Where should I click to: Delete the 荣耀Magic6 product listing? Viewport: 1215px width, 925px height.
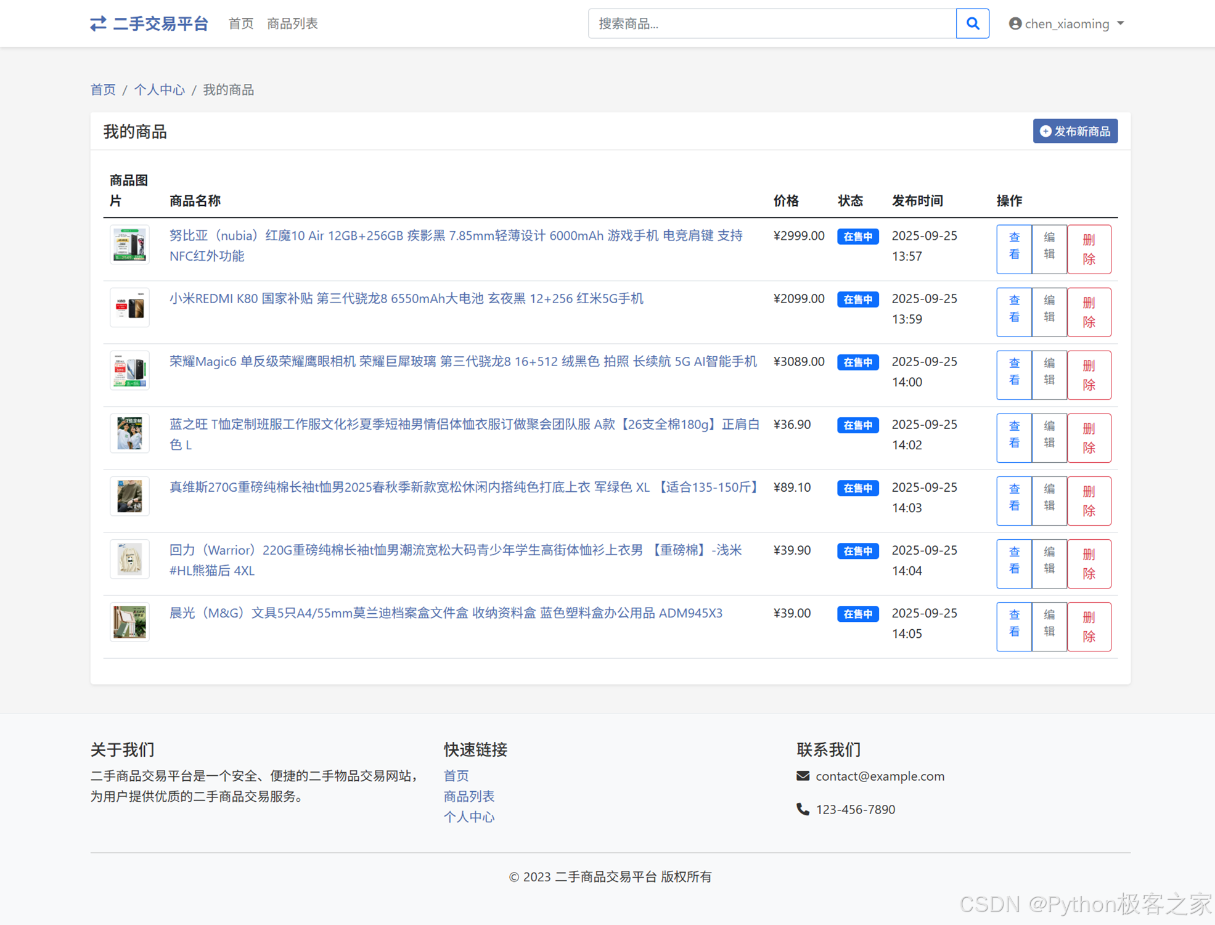1089,375
